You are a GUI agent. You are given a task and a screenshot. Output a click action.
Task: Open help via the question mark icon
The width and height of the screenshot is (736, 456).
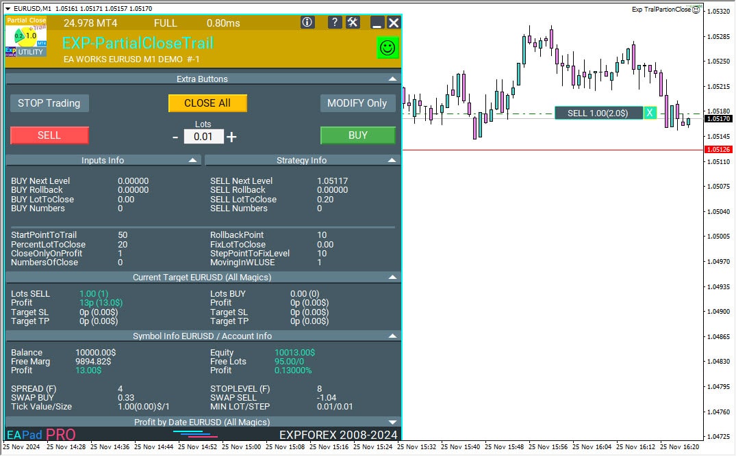click(334, 23)
